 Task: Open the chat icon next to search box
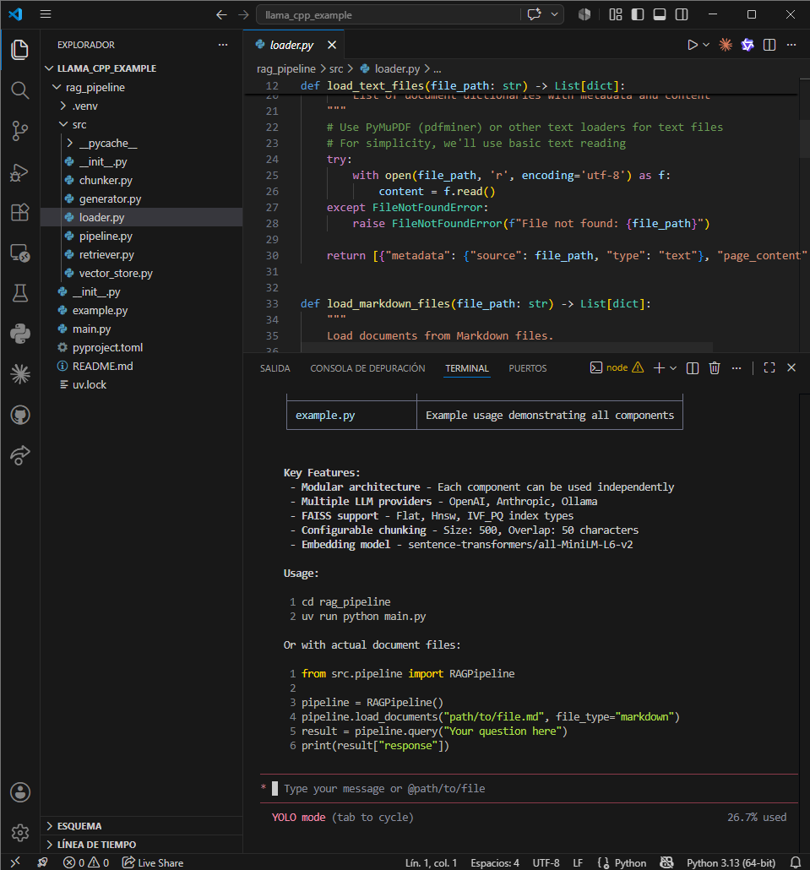click(535, 14)
